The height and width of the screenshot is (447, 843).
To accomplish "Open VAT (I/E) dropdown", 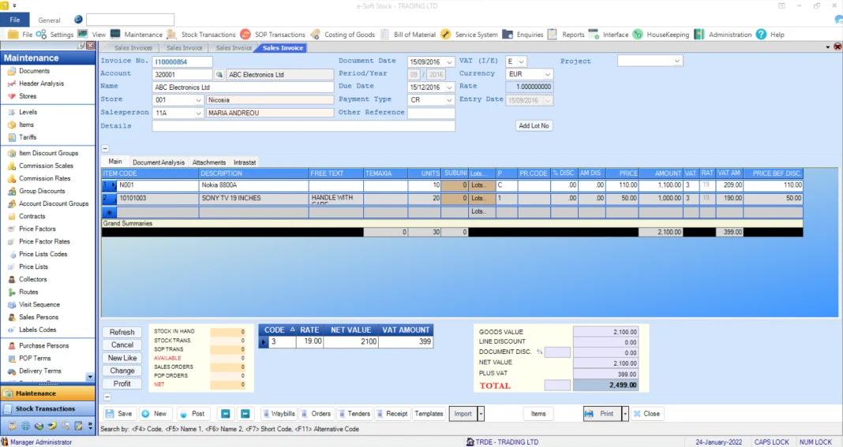I will pyautogui.click(x=521, y=61).
